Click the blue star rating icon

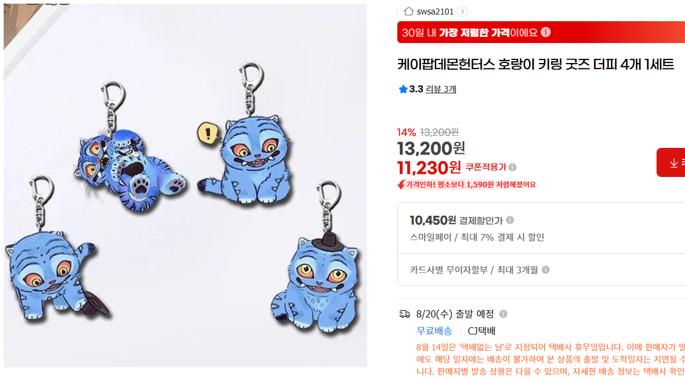pyautogui.click(x=403, y=89)
